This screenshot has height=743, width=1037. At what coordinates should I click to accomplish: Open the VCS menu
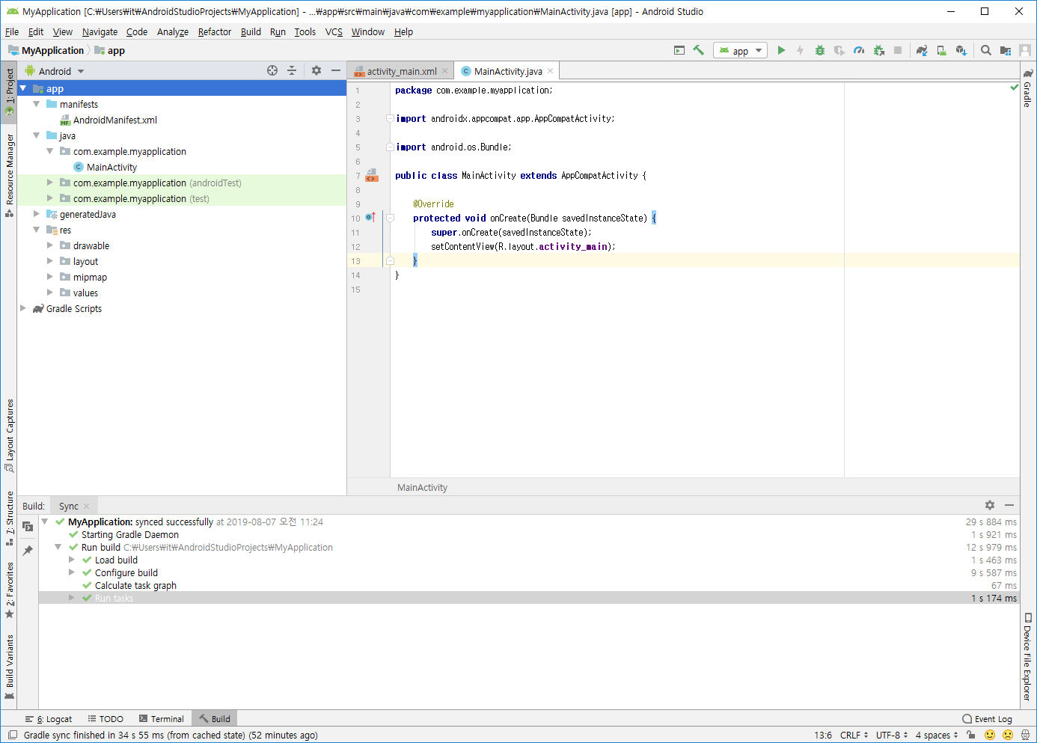(334, 31)
